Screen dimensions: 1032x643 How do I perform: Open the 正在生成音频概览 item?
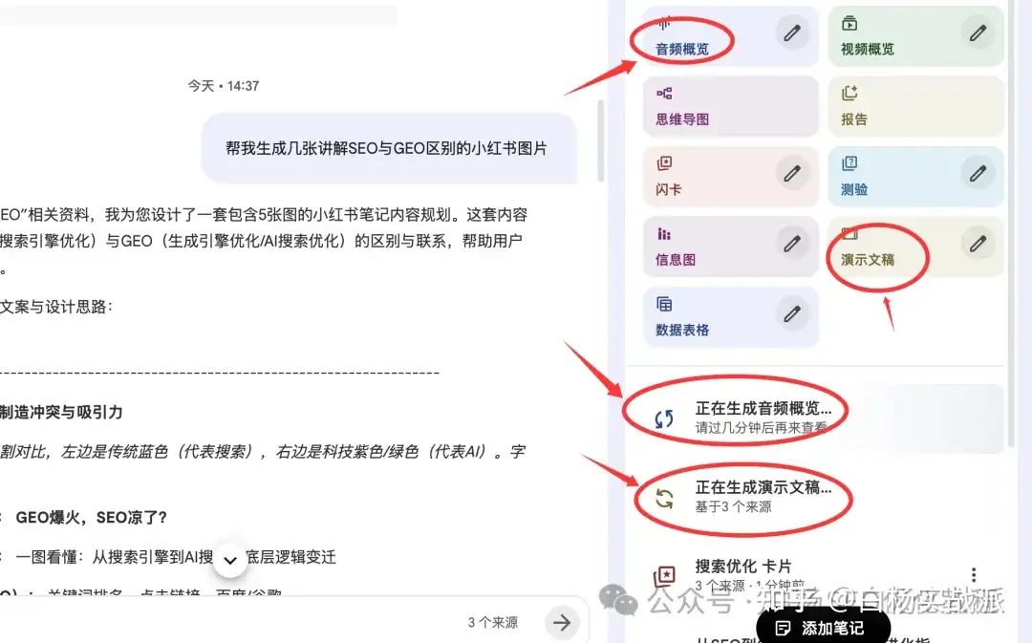[x=815, y=418]
